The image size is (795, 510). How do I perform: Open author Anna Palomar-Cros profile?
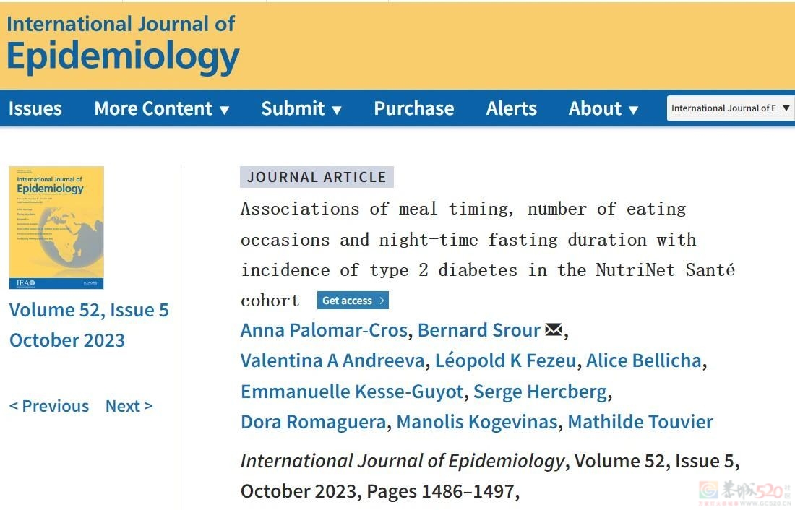click(325, 330)
